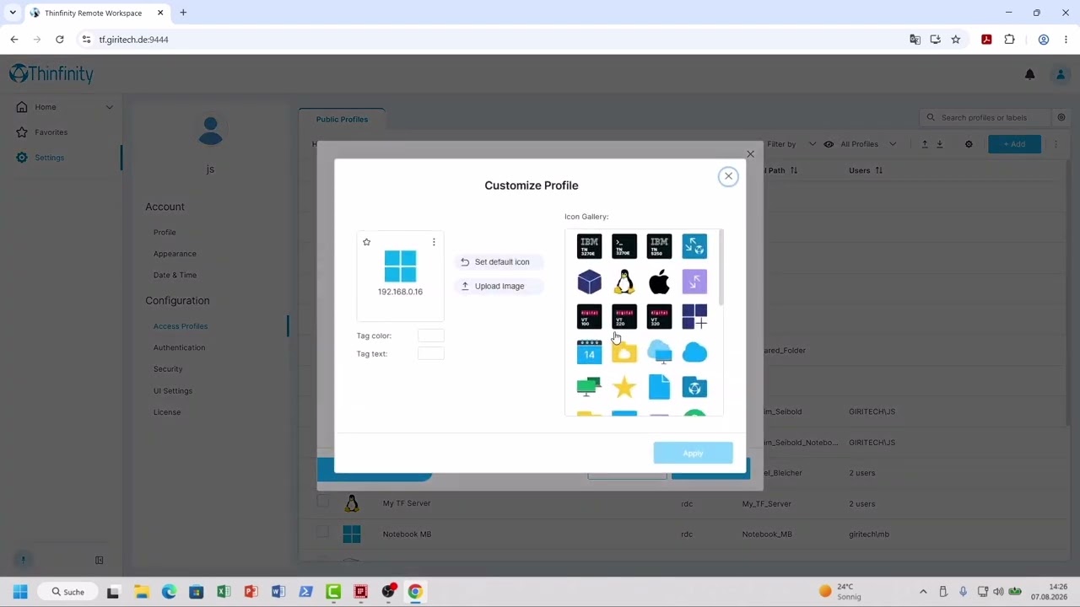1080x607 pixels.
Task: Go to Appearance account settings
Action: (175, 254)
